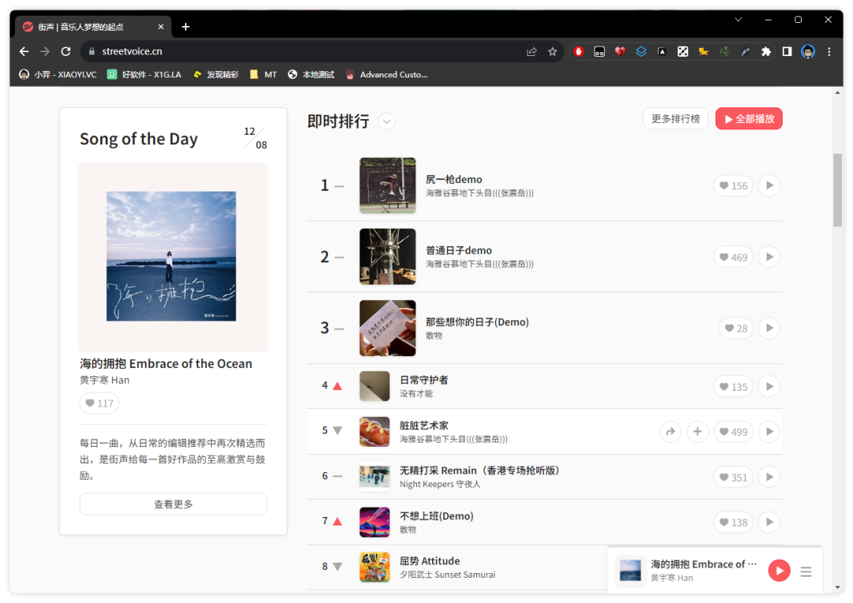Screen dimensions: 853x603
Task: Play the song 不想上班(Demo)
Action: 768,522
